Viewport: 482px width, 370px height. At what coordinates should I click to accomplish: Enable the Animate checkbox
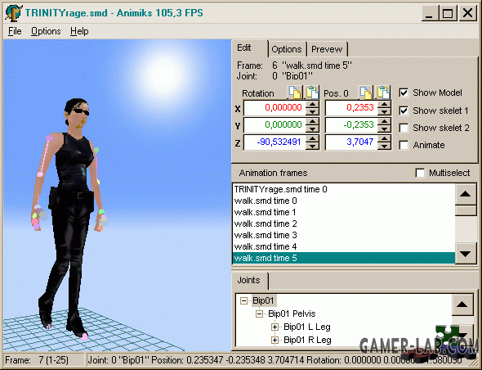404,145
